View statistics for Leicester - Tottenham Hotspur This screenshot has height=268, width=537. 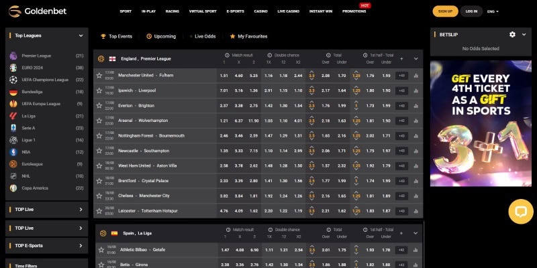416,211
